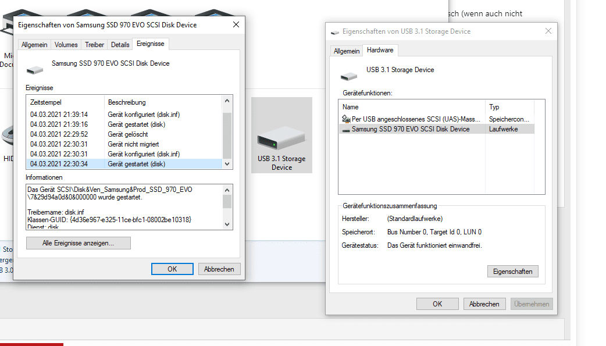Click the Samsung SSD 970 EVO row drive icon
606x346 pixels.
346,130
